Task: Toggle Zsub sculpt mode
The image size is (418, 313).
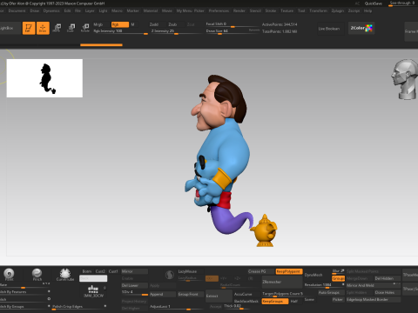Action: tap(172, 24)
